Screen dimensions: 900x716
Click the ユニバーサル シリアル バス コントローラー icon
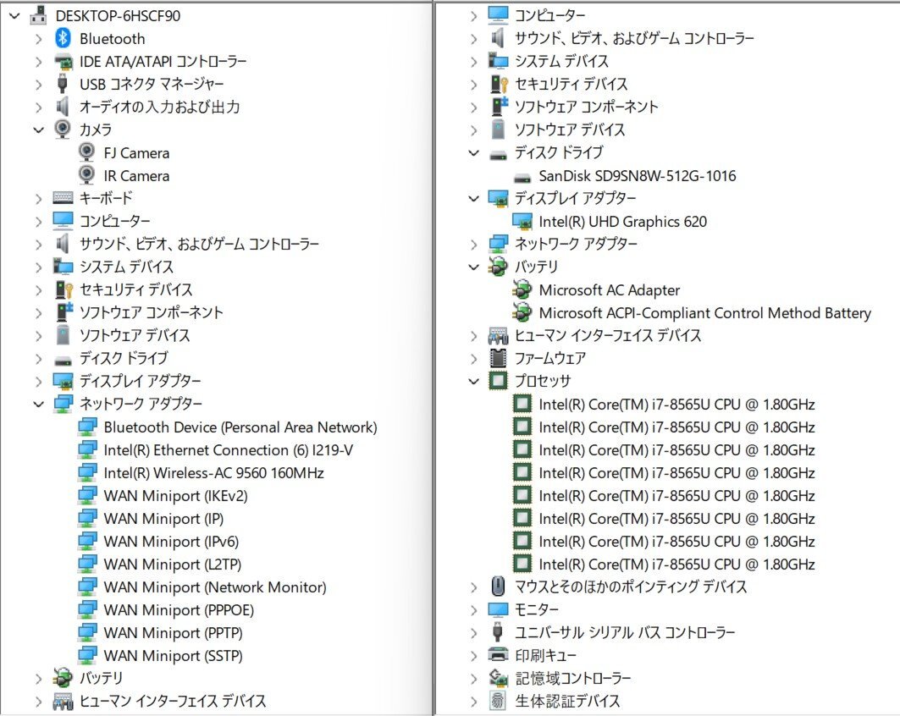[x=498, y=632]
